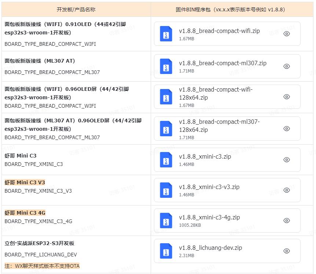The height and width of the screenshot is (274, 316).
Task: Click the v1.8.8_bread-compact-wifi-128x64.zip filename
Action: coord(216,93)
